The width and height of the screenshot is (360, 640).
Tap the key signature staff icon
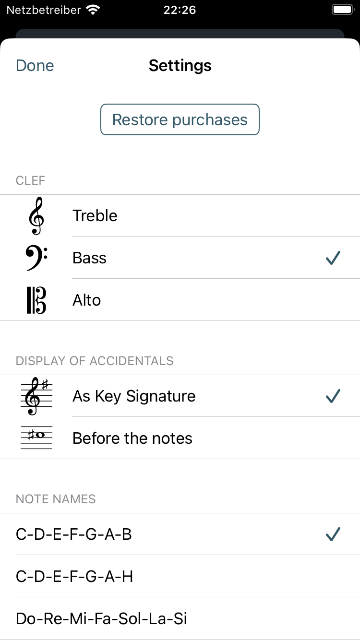[x=36, y=396]
